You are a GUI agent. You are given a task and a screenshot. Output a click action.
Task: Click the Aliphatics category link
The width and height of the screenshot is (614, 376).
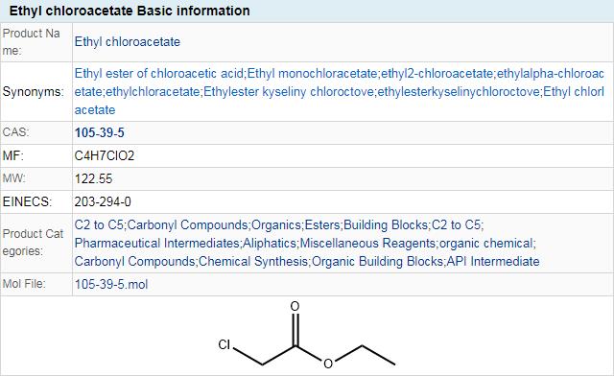click(x=270, y=244)
